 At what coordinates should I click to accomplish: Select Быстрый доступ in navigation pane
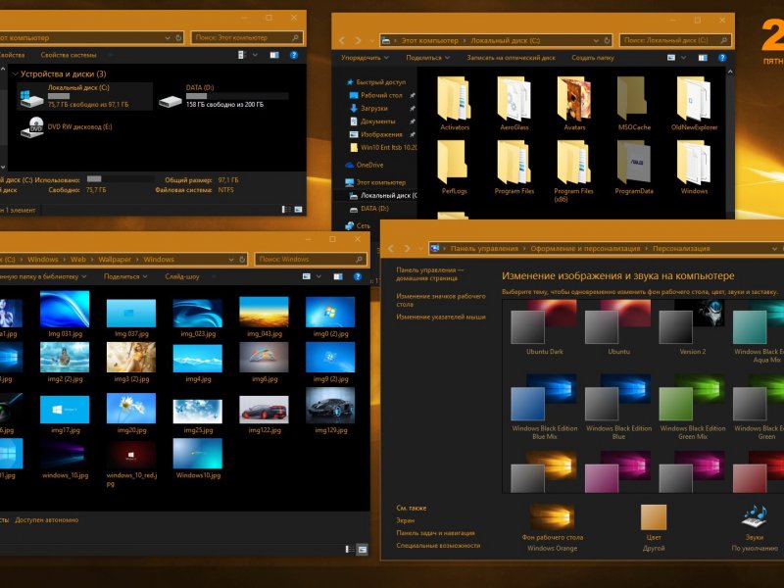coord(376,82)
